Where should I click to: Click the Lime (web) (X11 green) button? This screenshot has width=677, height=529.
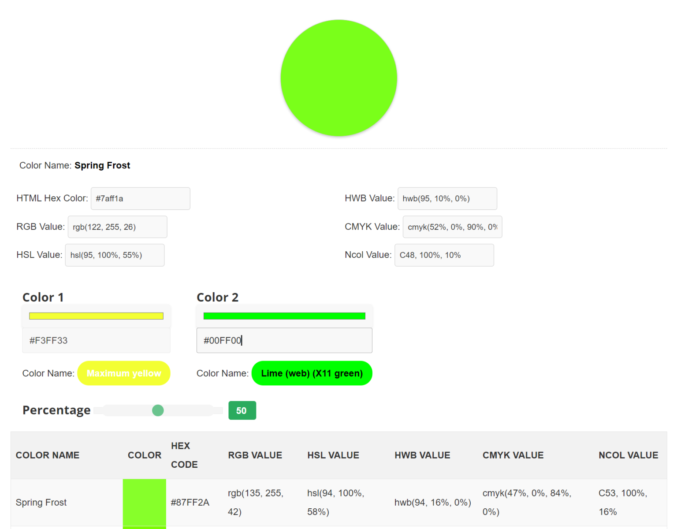tap(312, 373)
